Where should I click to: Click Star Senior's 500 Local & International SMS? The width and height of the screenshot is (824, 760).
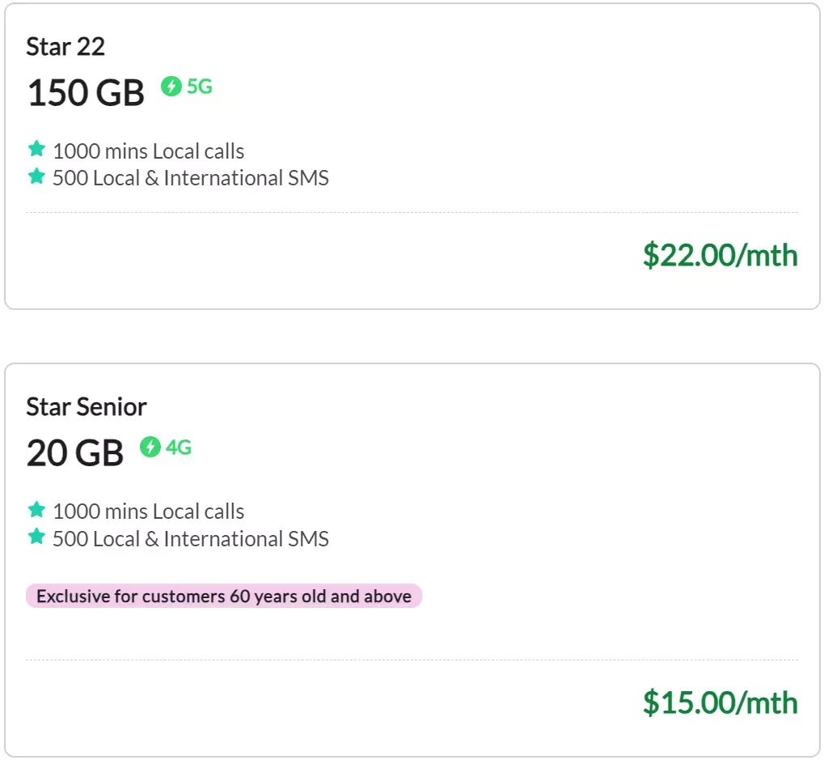tap(191, 539)
